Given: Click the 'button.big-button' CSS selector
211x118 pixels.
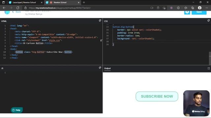Looking at the screenshot, I should coord(123,27).
